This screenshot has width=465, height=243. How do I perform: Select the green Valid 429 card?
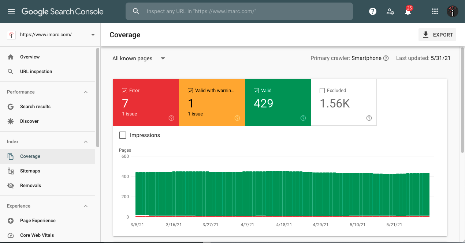click(x=278, y=102)
